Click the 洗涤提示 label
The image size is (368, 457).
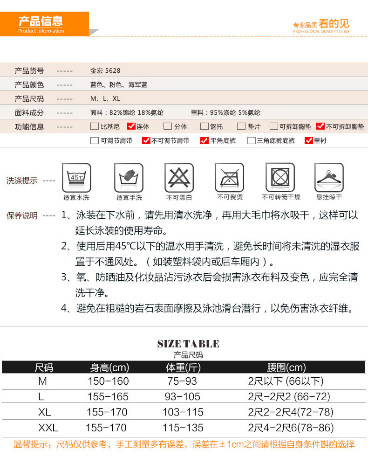tap(22, 181)
